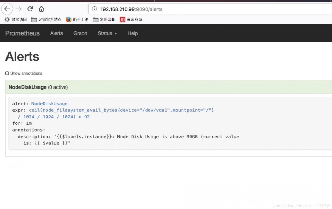Expand the Status dropdown menu
332x209 pixels.
pyautogui.click(x=107, y=33)
